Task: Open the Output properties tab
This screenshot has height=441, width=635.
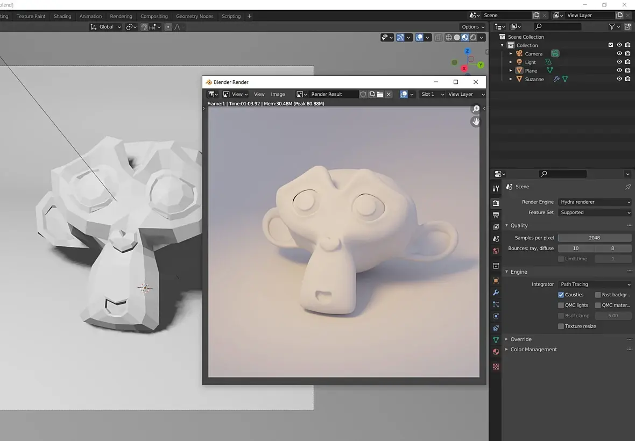Action: coord(496,215)
